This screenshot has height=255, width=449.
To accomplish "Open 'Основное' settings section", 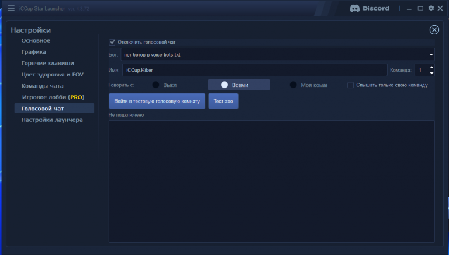I will [36, 41].
